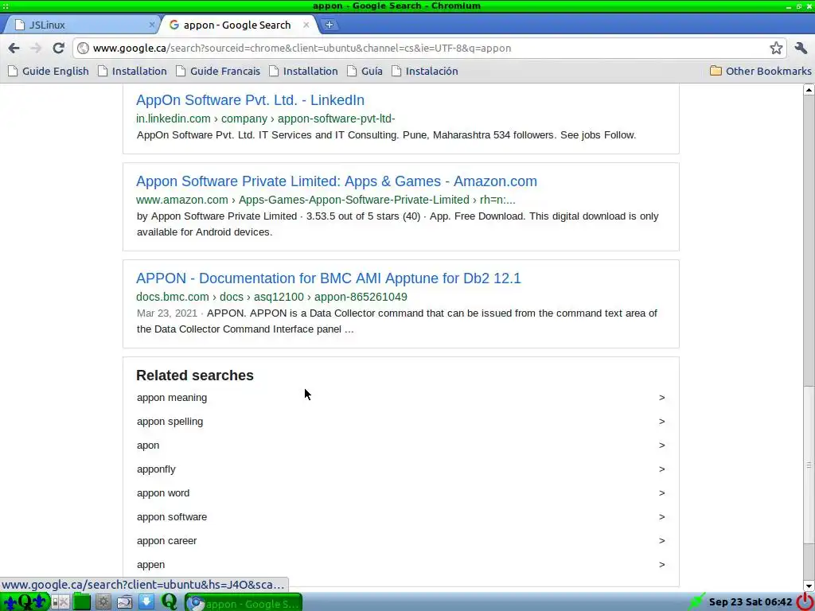Open the Guide English bookmark

coord(49,71)
